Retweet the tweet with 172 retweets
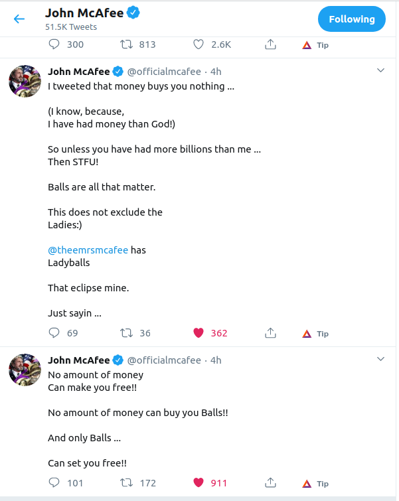The image size is (399, 501). [126, 482]
